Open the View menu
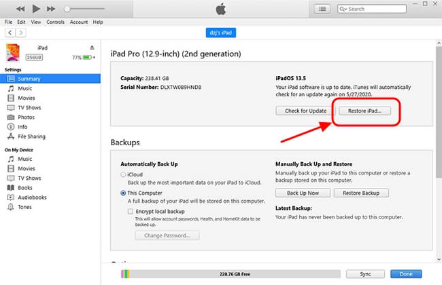 click(x=36, y=22)
